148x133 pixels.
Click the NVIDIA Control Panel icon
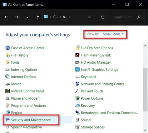point(7,91)
